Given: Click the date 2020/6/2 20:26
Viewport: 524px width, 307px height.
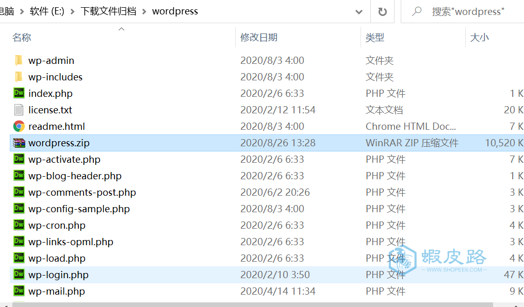Looking at the screenshot, I should click(275, 192).
